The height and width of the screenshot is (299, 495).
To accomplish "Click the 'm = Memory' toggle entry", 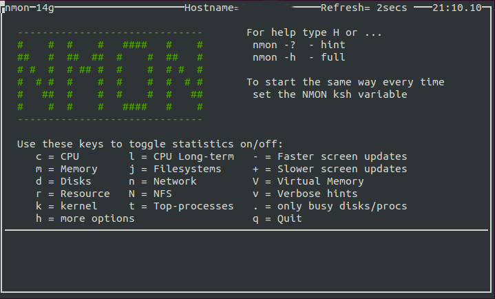I will tap(67, 169).
